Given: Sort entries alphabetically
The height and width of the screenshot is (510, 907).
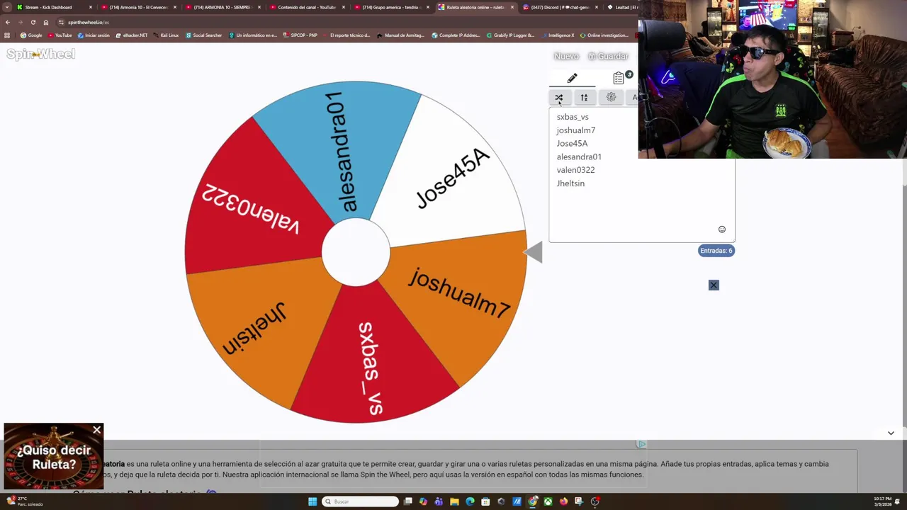Looking at the screenshot, I should point(584,97).
